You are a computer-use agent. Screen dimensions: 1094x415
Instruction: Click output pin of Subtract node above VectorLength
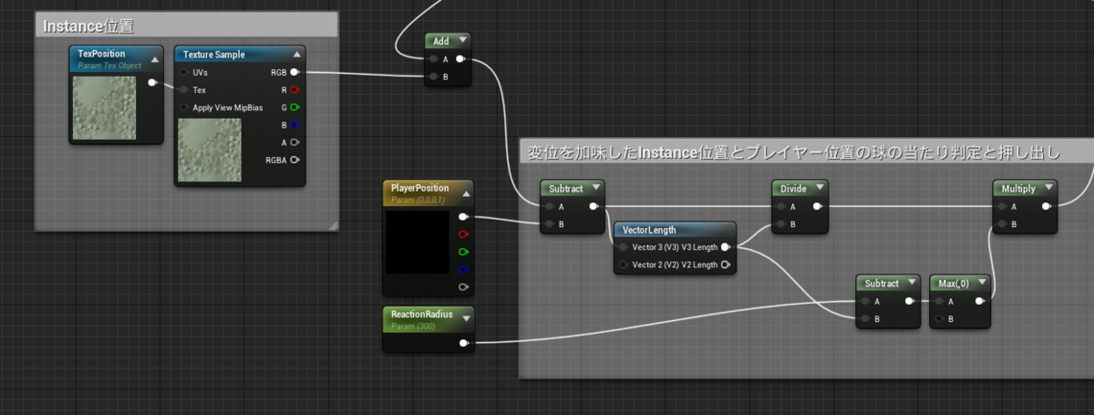click(593, 206)
